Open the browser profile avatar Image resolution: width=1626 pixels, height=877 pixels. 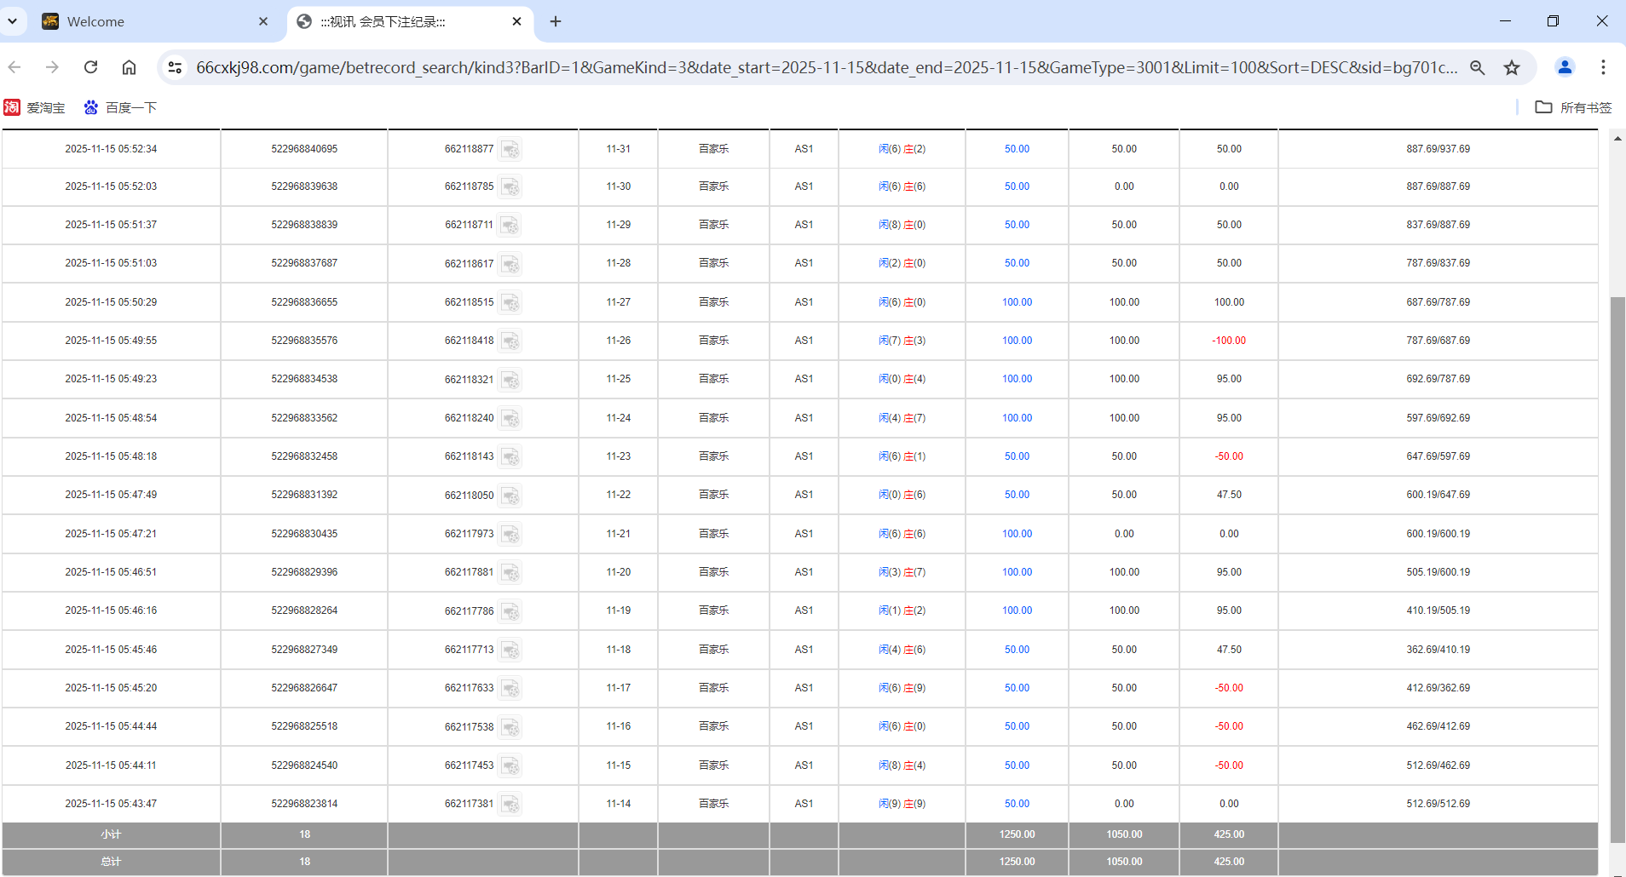[x=1565, y=67]
